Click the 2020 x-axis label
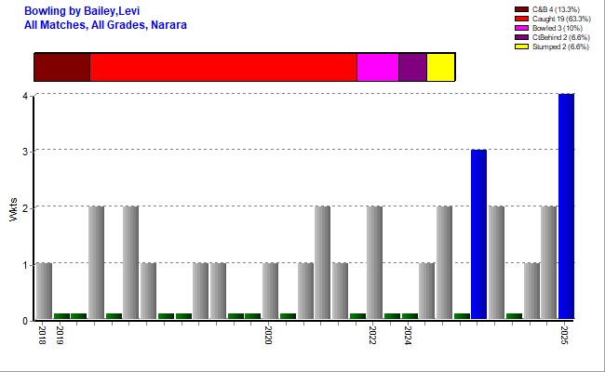Image resolution: width=605 pixels, height=372 pixels. [x=269, y=335]
